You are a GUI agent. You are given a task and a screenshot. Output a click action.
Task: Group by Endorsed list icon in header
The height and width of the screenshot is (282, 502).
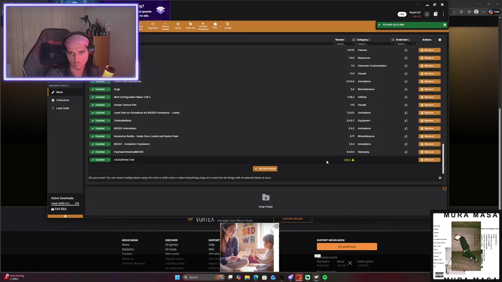(393, 40)
